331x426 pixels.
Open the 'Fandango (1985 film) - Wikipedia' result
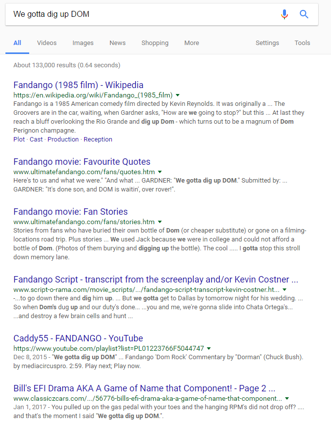[x=78, y=85]
